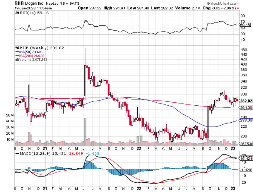Click the 22 year label on price time axis
This screenshot has height=192, width=253.
click(139, 148)
